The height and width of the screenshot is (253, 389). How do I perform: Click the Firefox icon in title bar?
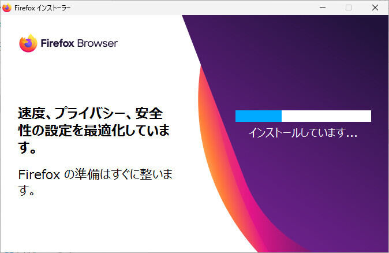7,8
